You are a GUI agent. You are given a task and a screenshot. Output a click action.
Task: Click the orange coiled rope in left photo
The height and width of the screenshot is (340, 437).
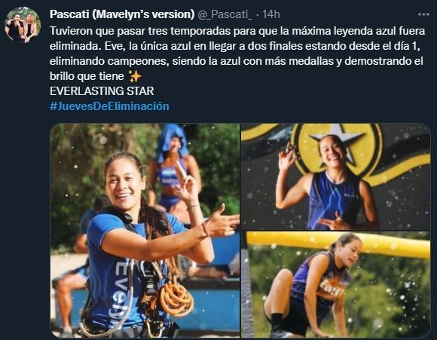coord(176,300)
